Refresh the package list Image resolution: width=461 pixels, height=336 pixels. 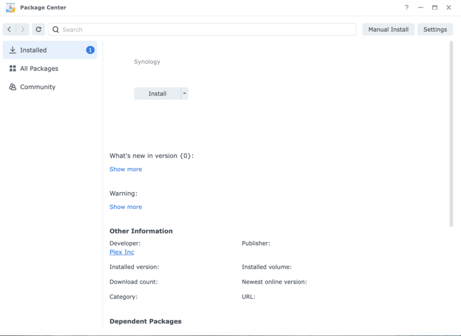(38, 29)
